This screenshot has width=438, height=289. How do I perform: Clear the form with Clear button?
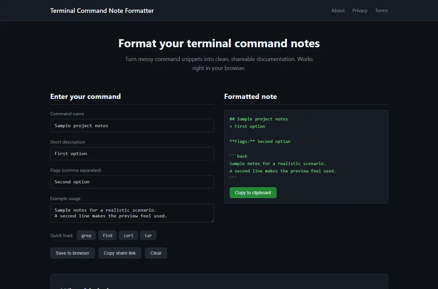click(x=156, y=253)
